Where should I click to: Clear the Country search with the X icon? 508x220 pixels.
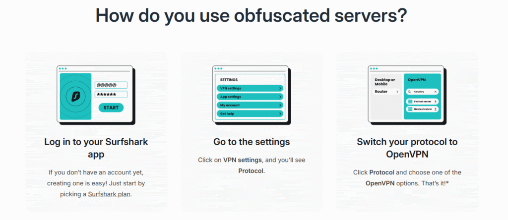click(x=436, y=92)
